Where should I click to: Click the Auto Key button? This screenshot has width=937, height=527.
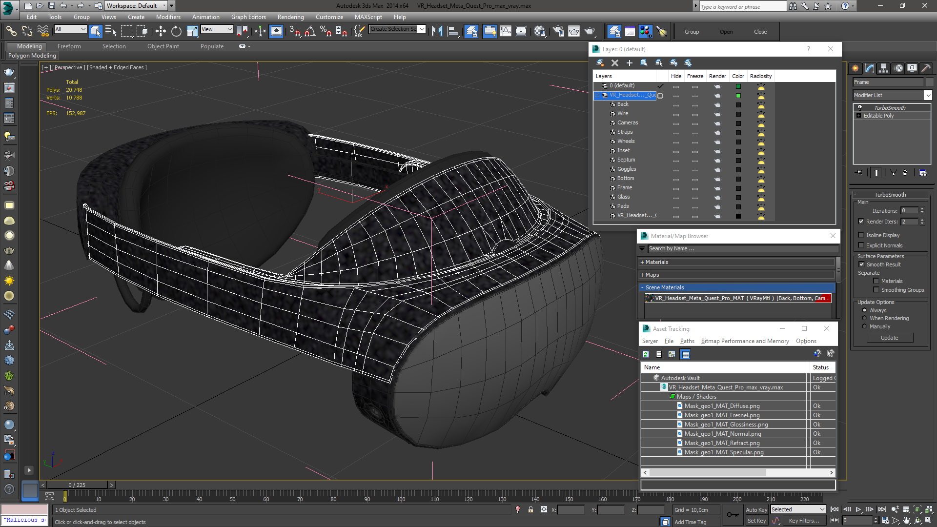click(x=756, y=509)
